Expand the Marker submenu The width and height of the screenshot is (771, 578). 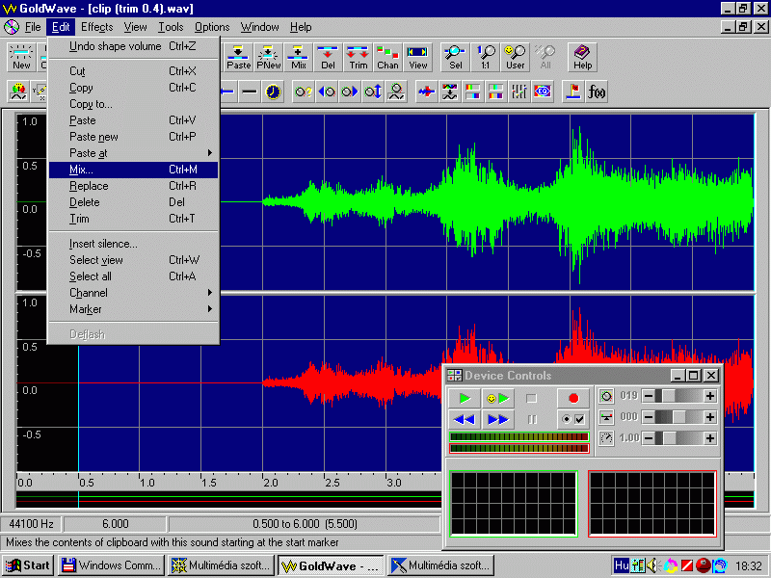pos(133,309)
